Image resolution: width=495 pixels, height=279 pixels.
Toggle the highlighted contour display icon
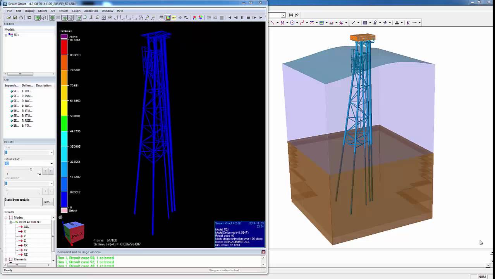pos(167,17)
